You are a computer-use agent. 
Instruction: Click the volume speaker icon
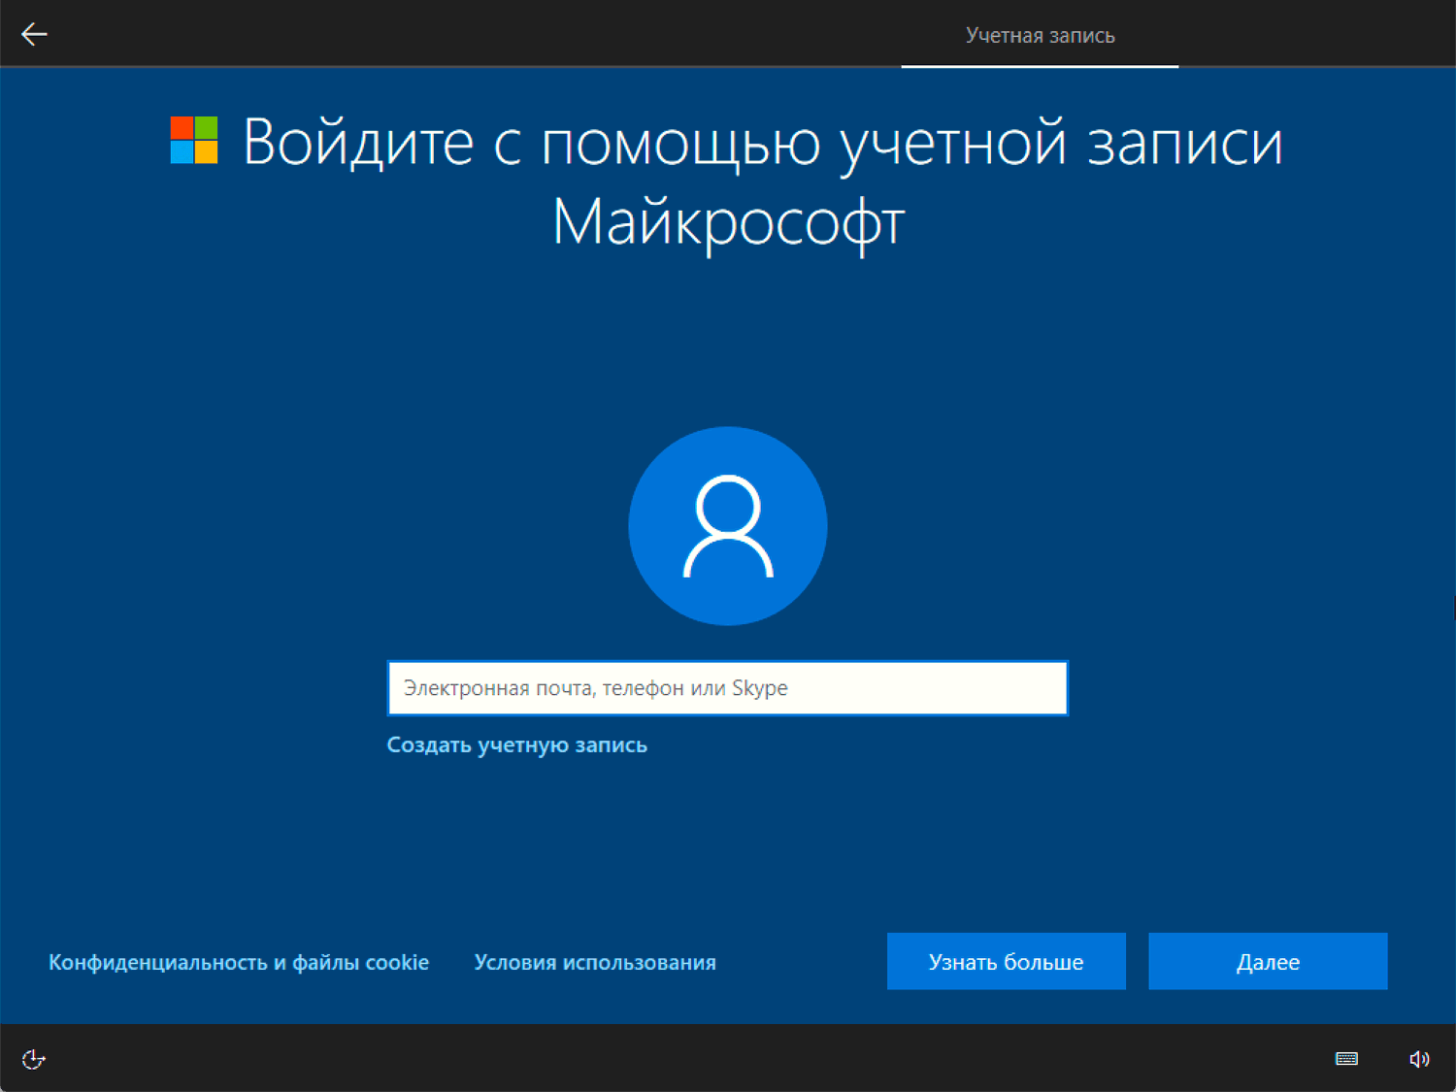coord(1419,1059)
